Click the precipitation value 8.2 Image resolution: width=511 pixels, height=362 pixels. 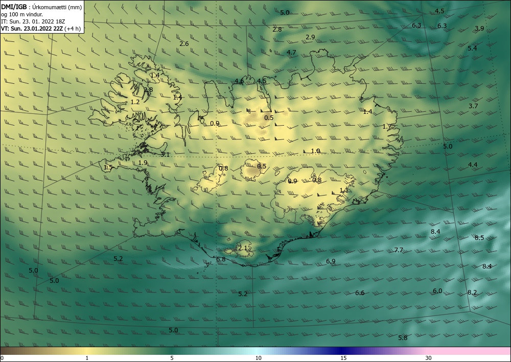coord(472,293)
